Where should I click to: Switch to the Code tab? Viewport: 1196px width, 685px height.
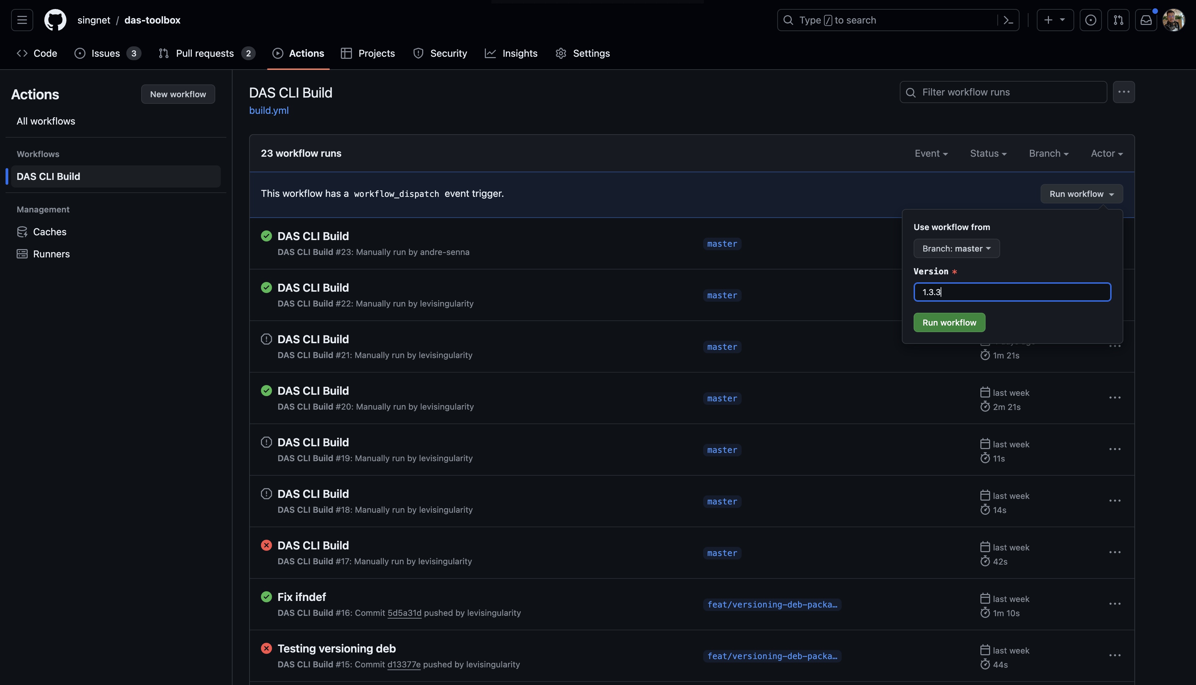coord(37,54)
